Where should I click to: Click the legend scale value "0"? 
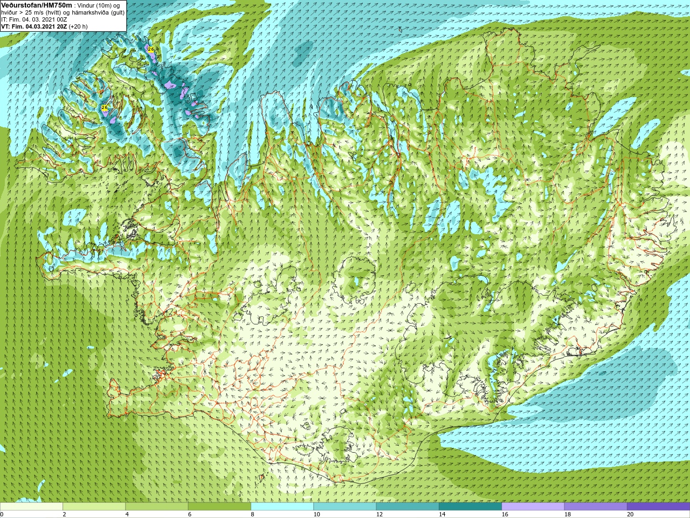pyautogui.click(x=2, y=514)
